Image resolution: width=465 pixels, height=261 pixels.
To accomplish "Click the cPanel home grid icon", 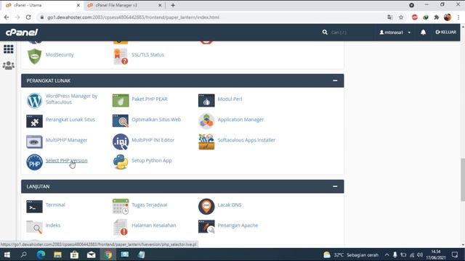I will tap(9, 49).
